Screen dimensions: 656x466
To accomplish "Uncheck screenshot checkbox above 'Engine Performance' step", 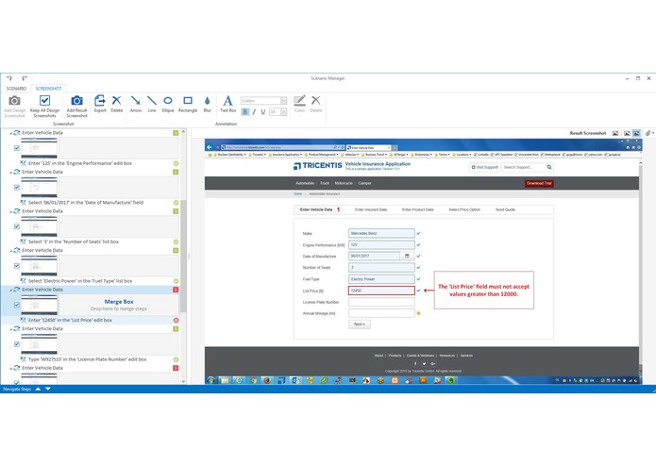I will click(x=17, y=148).
